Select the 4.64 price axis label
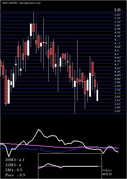127x179 pixels. [x=117, y=47]
